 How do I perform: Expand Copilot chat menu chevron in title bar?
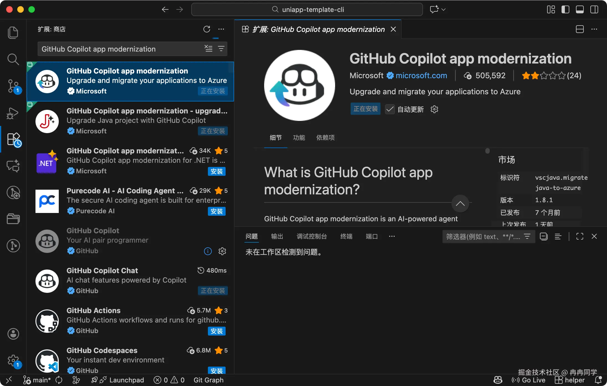click(444, 9)
